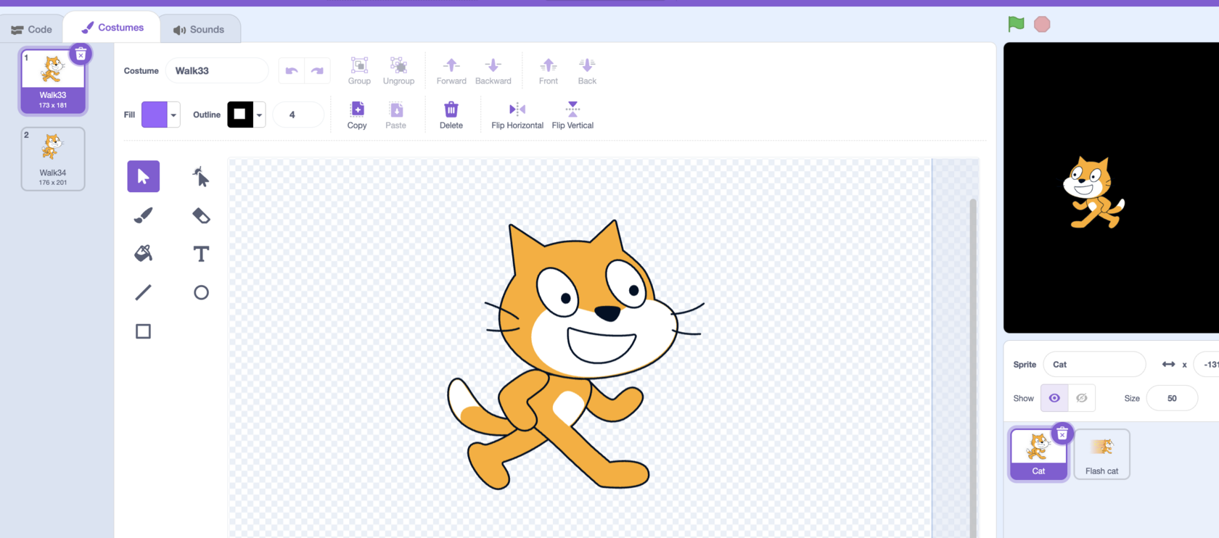The width and height of the screenshot is (1219, 538).
Task: Click the black Outline color swatch
Action: (240, 115)
